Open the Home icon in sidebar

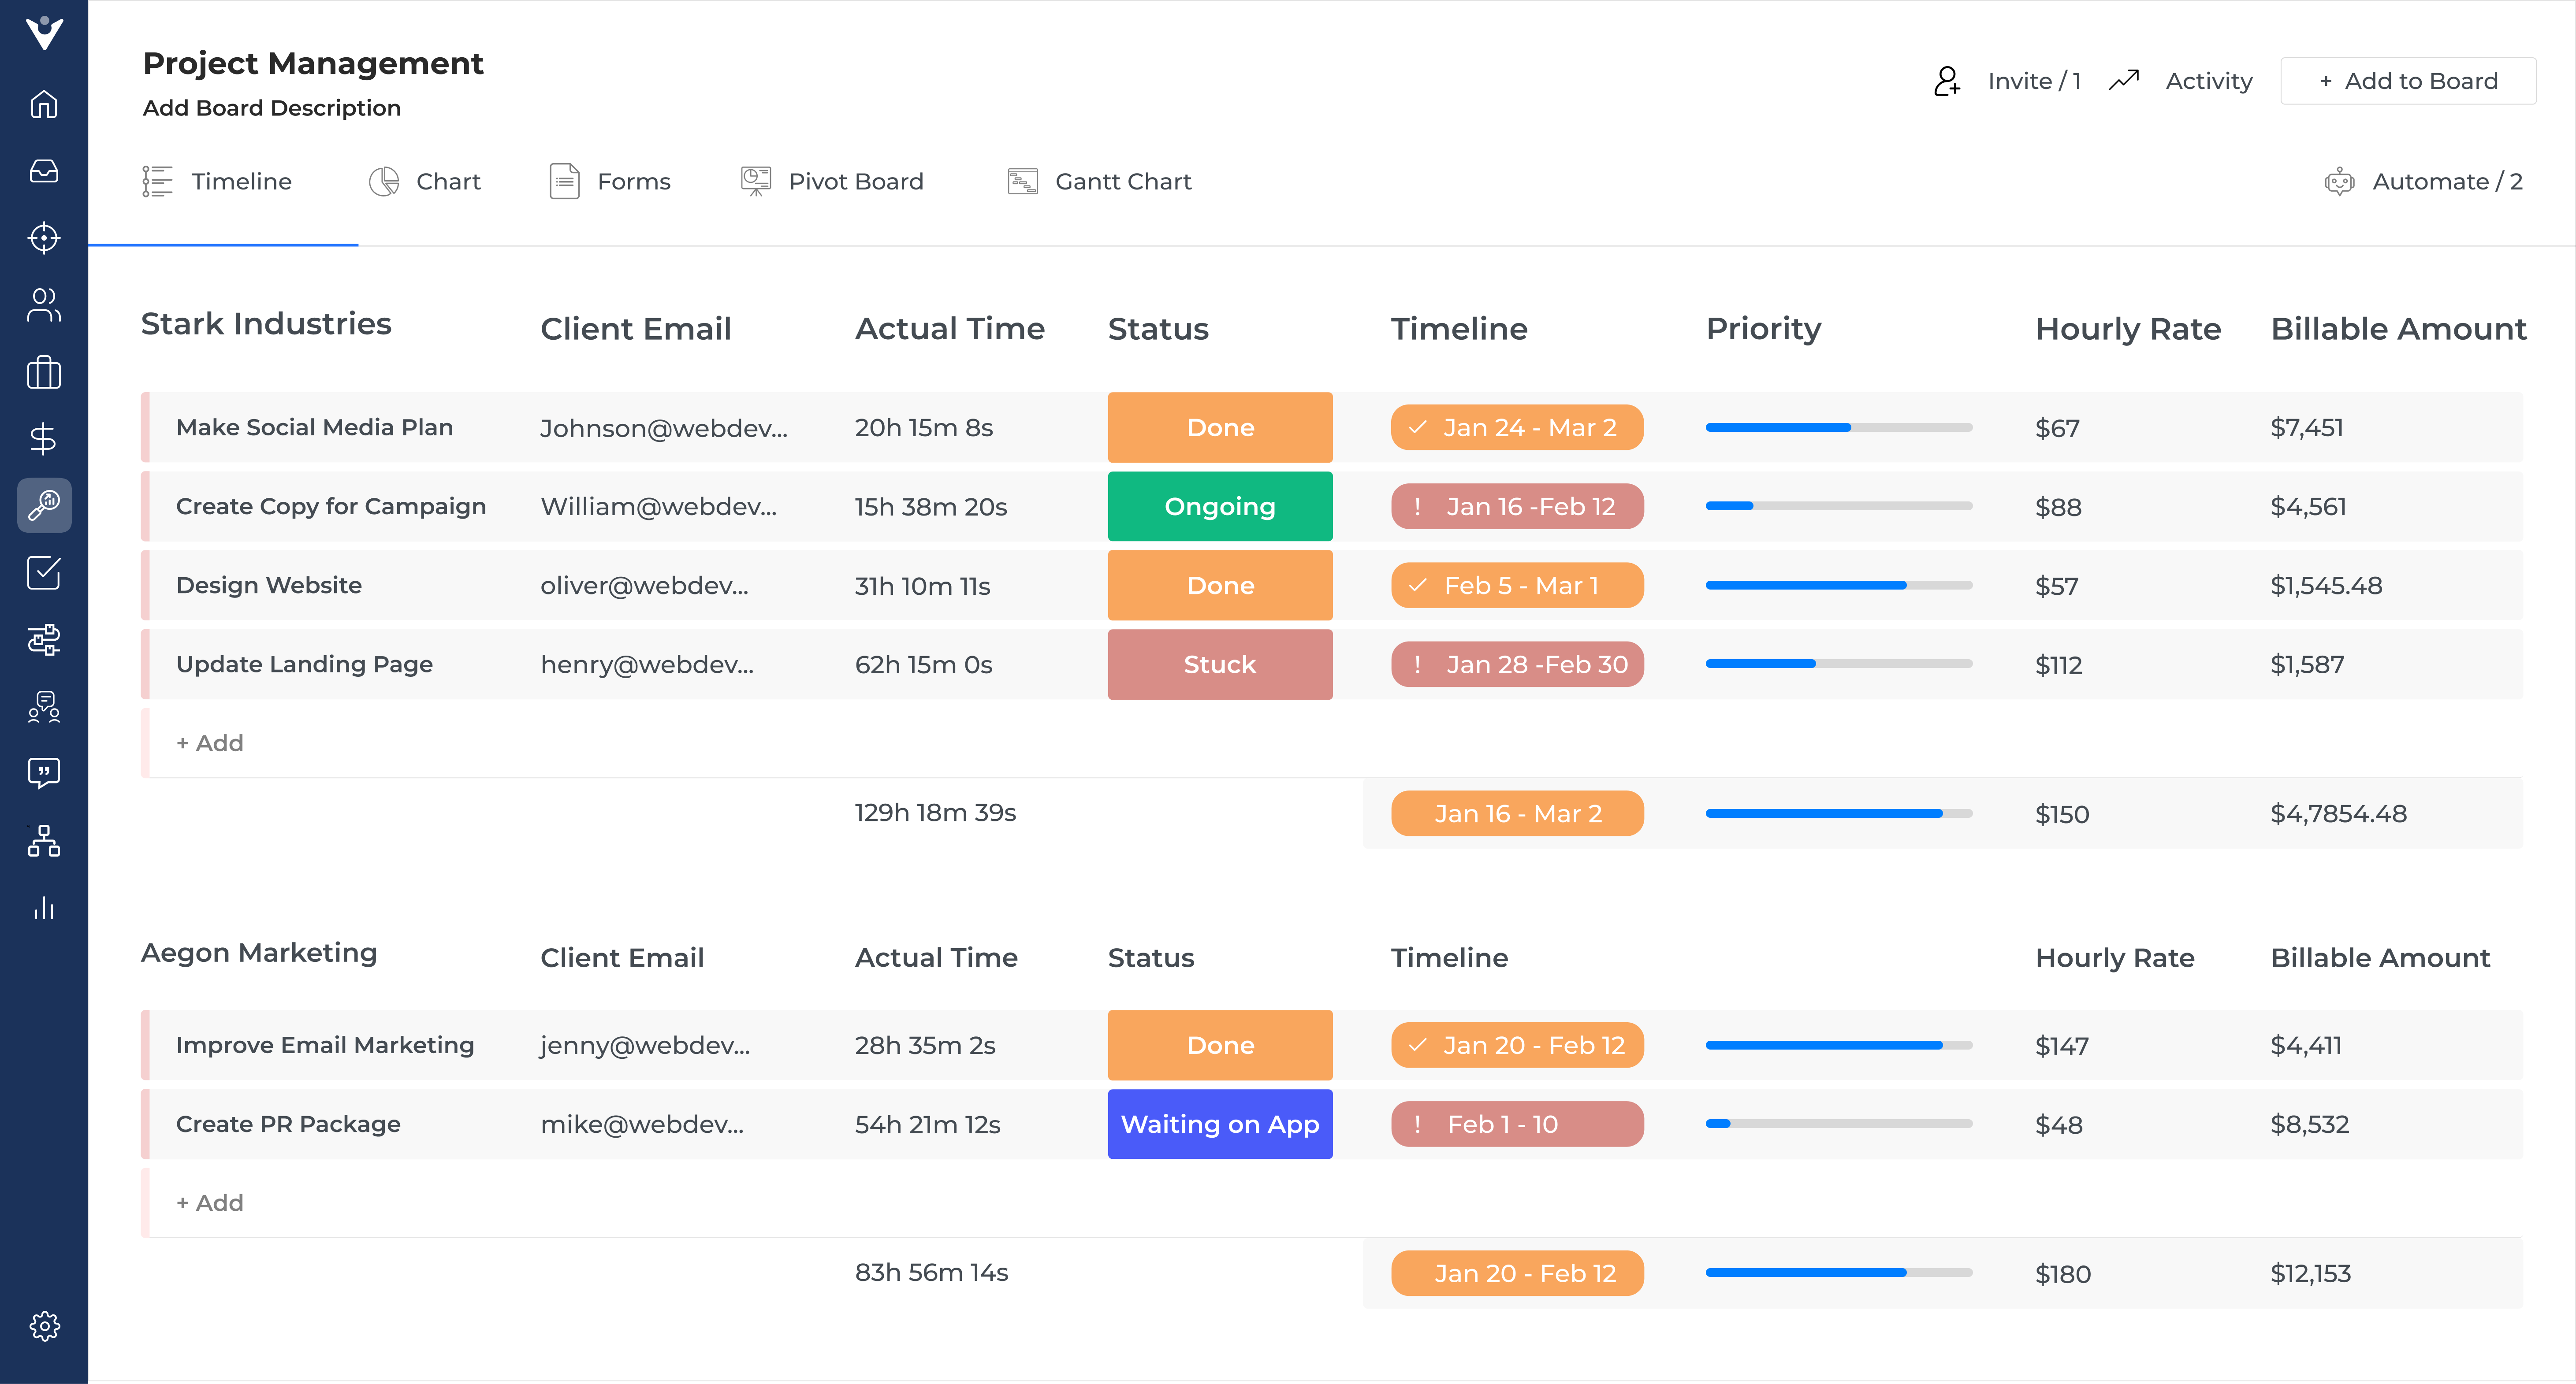44,104
